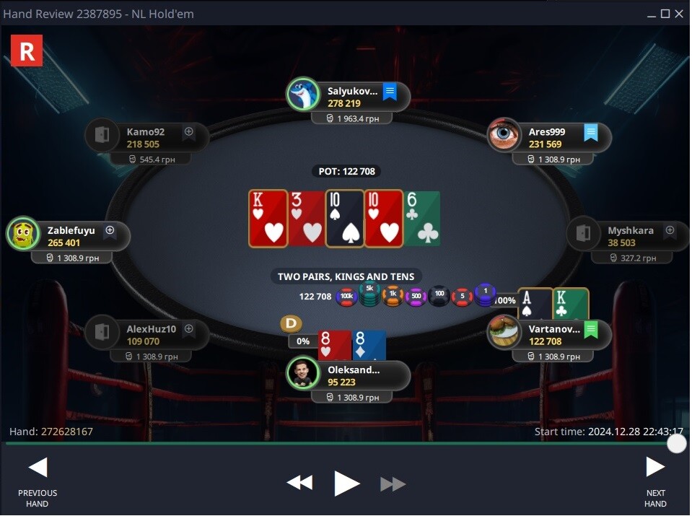This screenshot has height=516, width=692.
Task: Play the hand replay
Action: click(346, 484)
